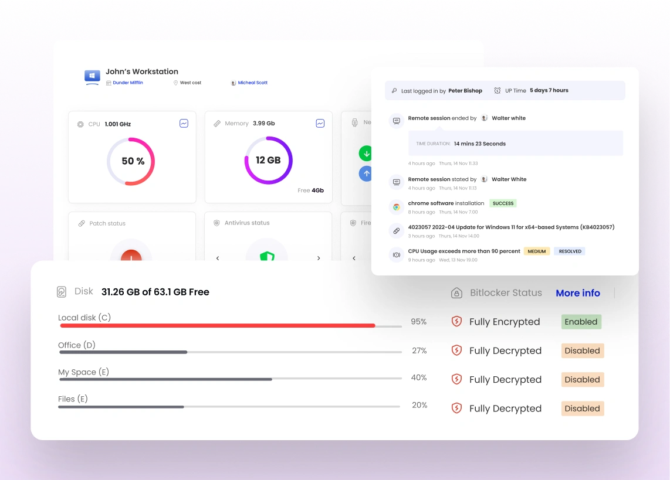The width and height of the screenshot is (670, 480).
Task: Click the blue network upload arrow icon
Action: [366, 173]
